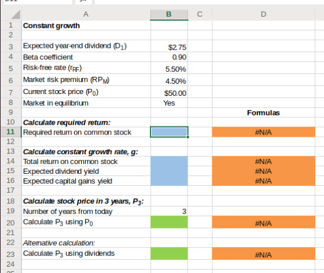Select blue input cell for required return

click(169, 132)
